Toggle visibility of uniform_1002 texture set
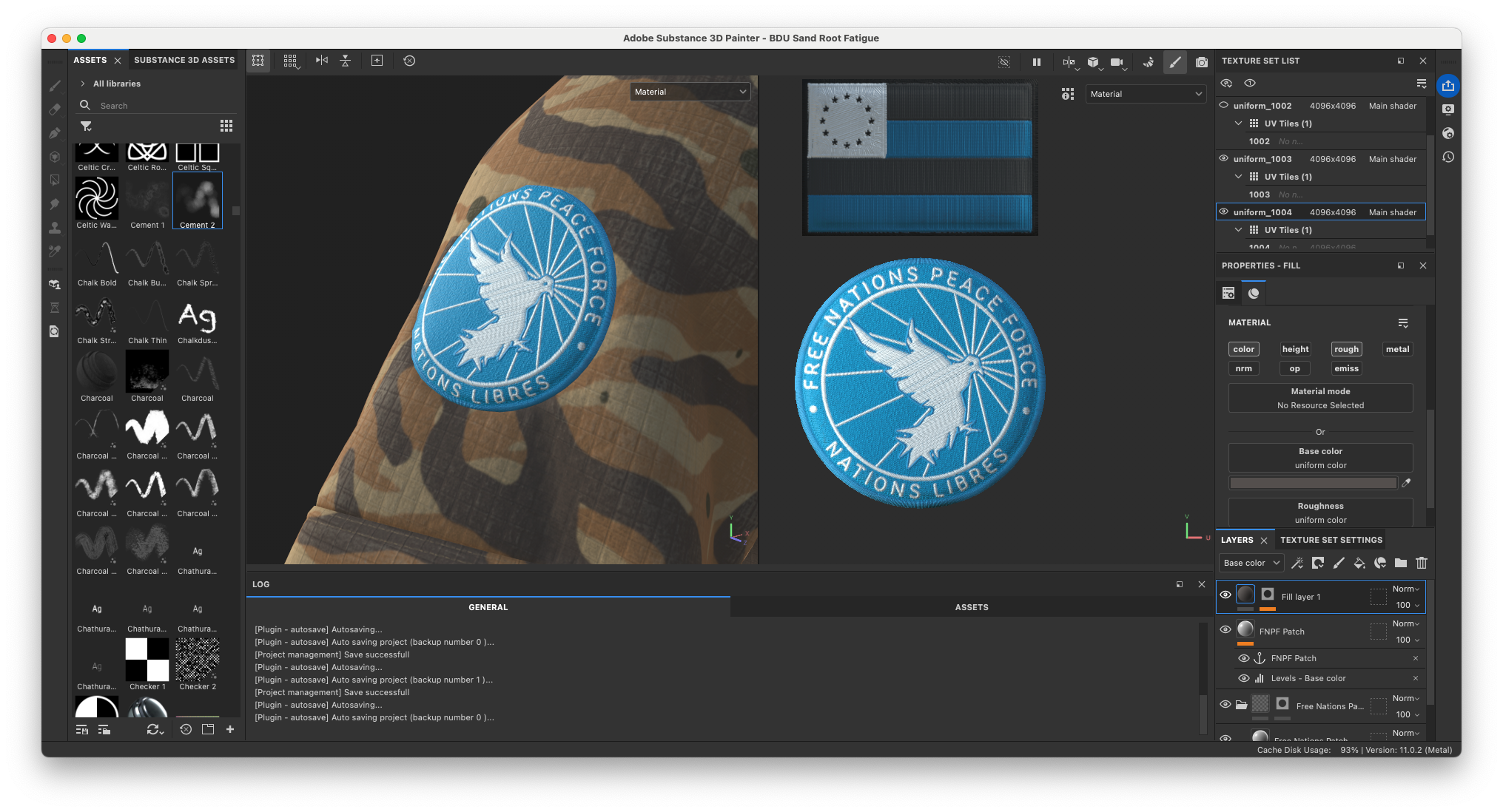Image resolution: width=1503 pixels, height=812 pixels. (x=1224, y=105)
